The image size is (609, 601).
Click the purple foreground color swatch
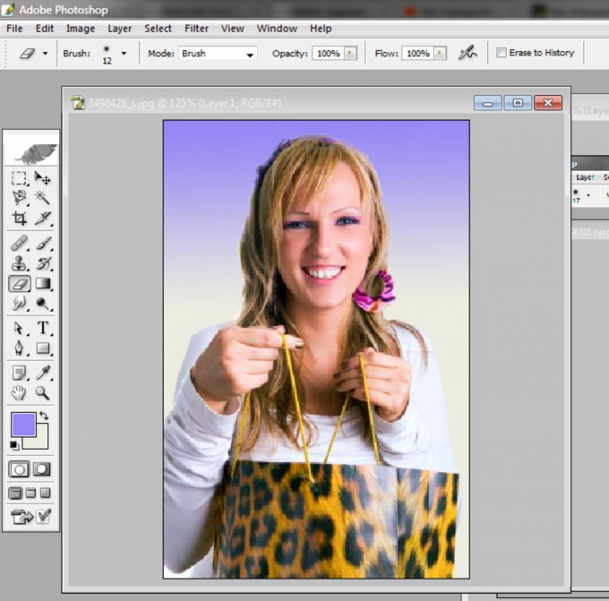(23, 425)
